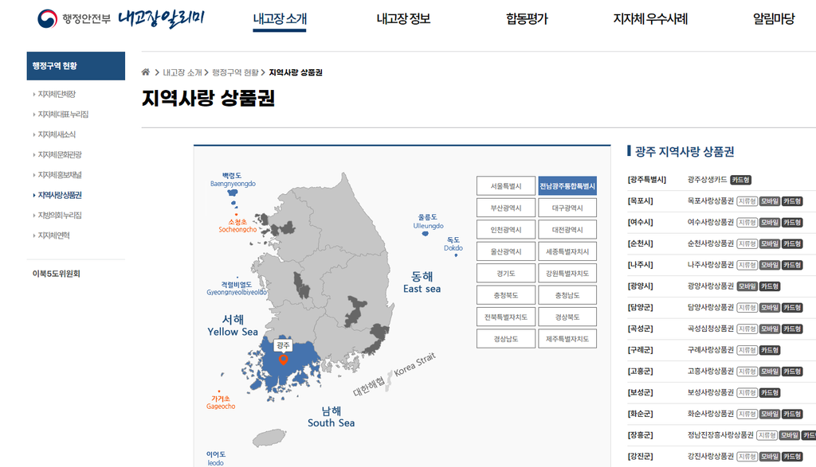Viewport: 816px width, 467px height.
Task: Click the 여수사랑상품권 entry
Action: pos(710,222)
